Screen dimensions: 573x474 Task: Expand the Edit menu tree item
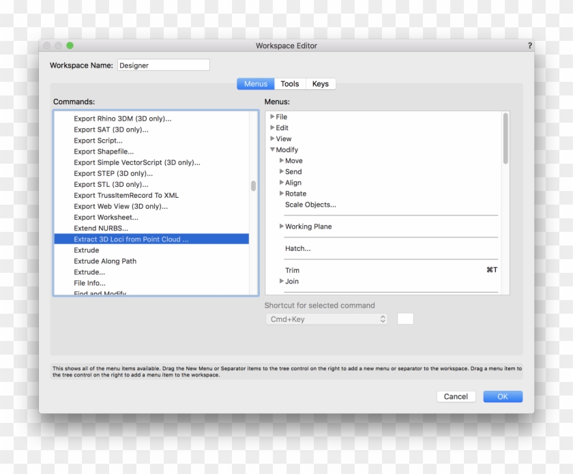tap(272, 128)
